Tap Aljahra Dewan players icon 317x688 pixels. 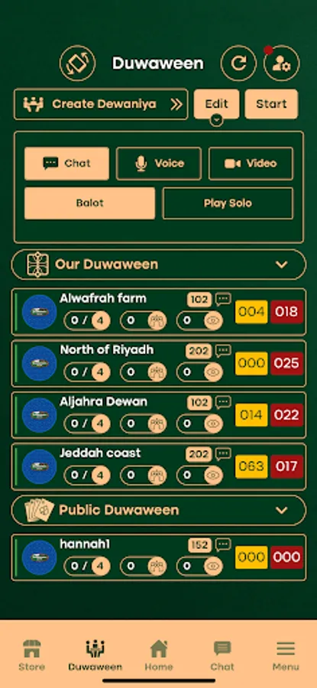click(157, 424)
